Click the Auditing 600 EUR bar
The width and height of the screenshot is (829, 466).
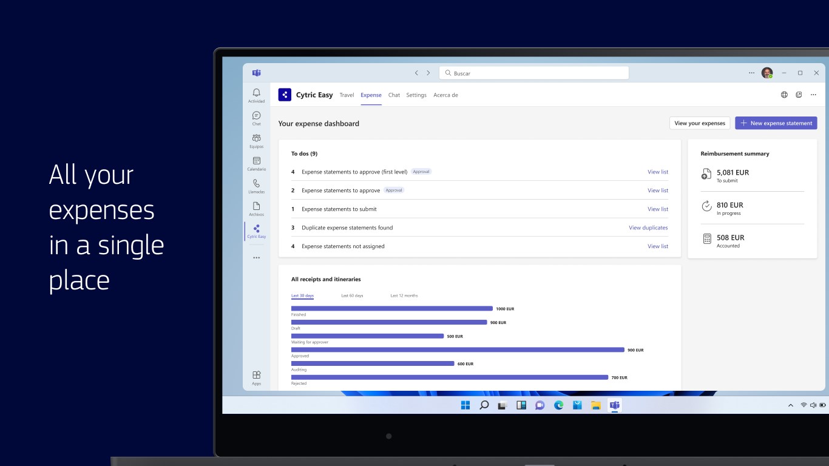point(373,363)
